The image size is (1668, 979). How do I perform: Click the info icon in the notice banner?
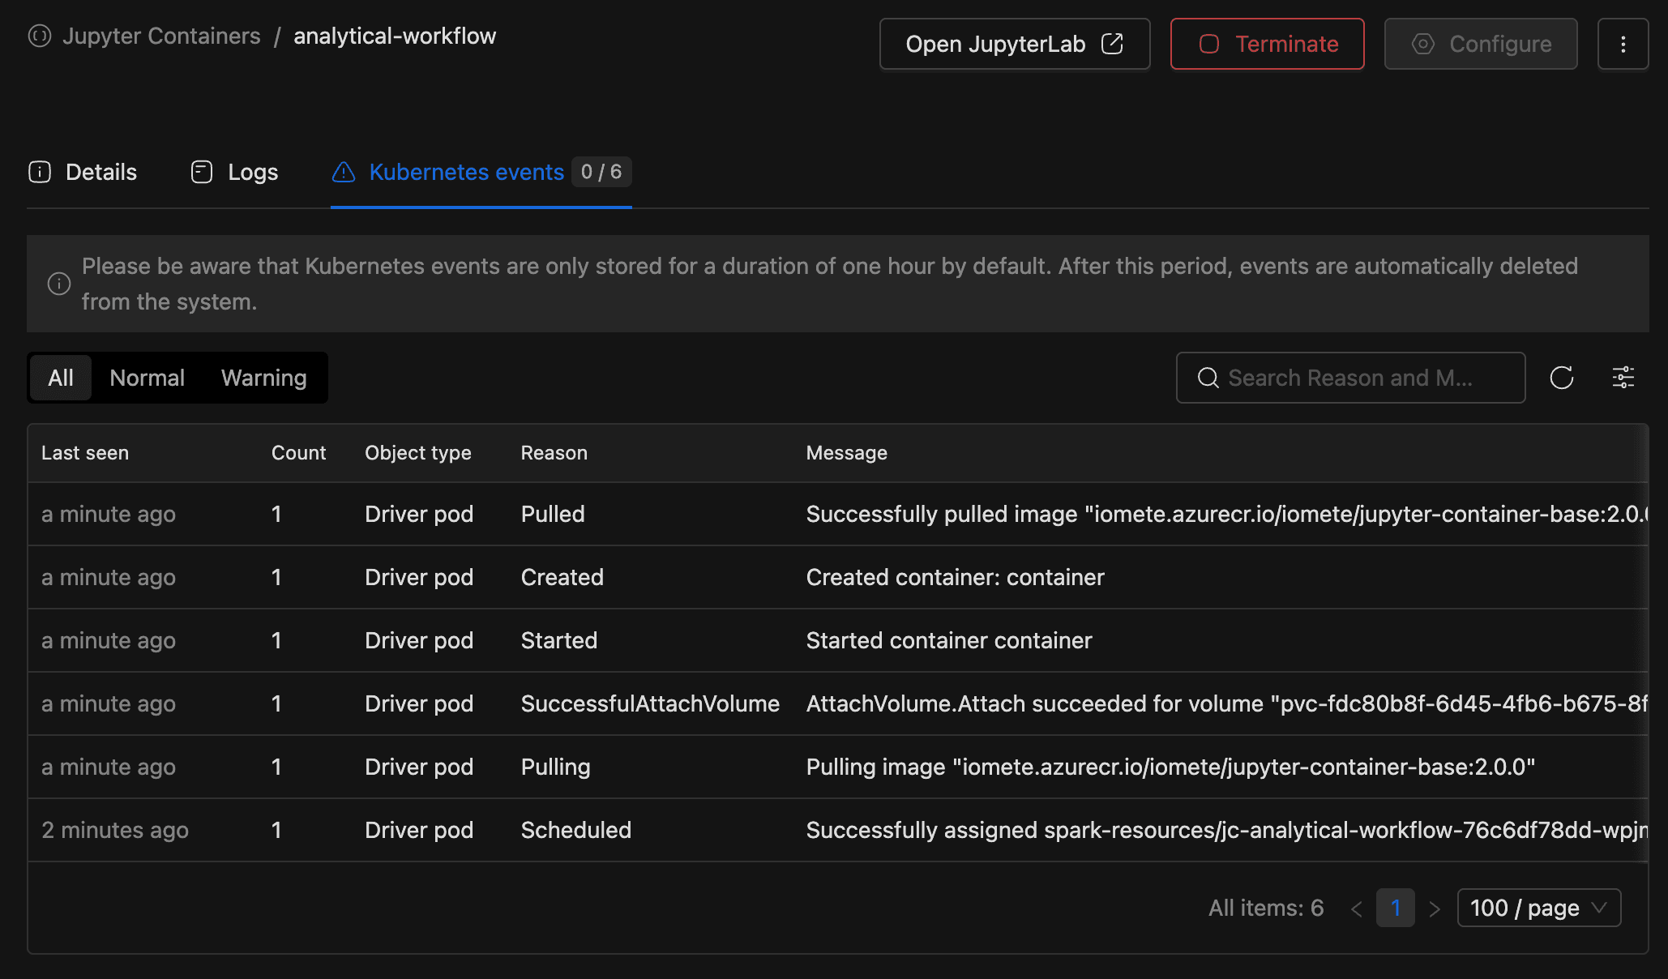(x=59, y=284)
